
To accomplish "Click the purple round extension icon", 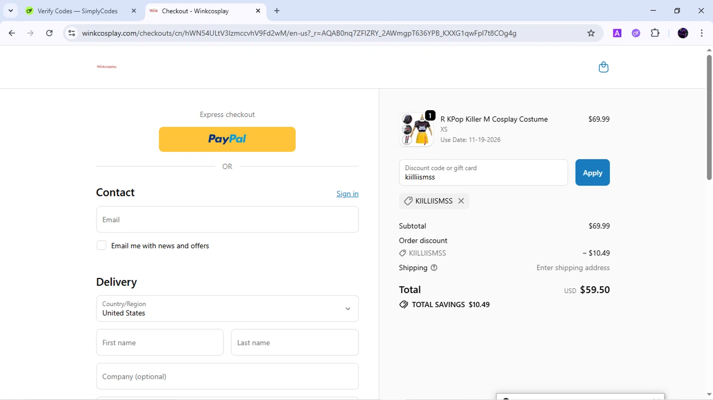I will tap(636, 33).
